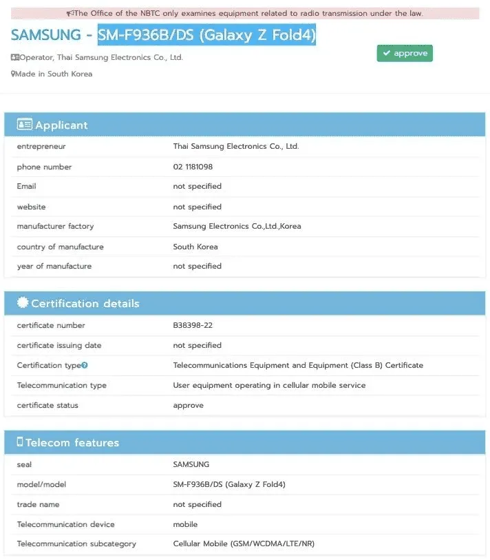Click the Telecom features section header
This screenshot has height=560, width=490.
point(245,442)
